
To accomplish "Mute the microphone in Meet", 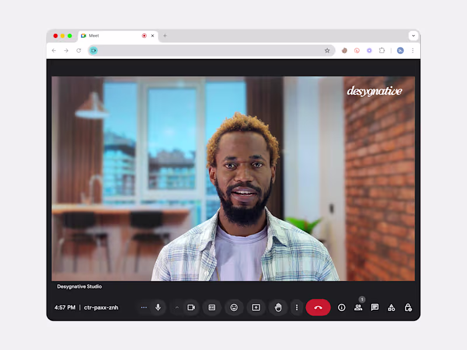I will click(158, 307).
